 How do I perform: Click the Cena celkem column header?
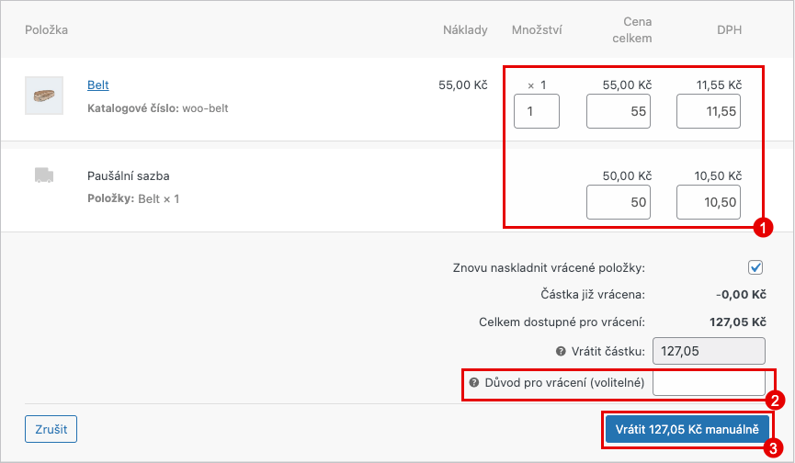630,30
